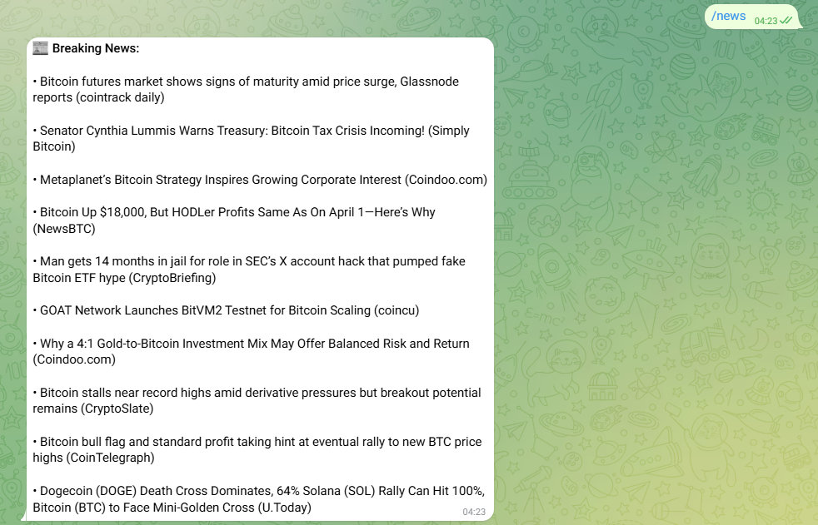Click the 4:1 Gold-to-Bitcoin Investment Mix headline
Screen dimensions: 818x525
coord(251,352)
